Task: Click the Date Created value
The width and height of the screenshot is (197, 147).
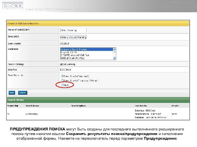Action: pyautogui.click(x=65, y=44)
